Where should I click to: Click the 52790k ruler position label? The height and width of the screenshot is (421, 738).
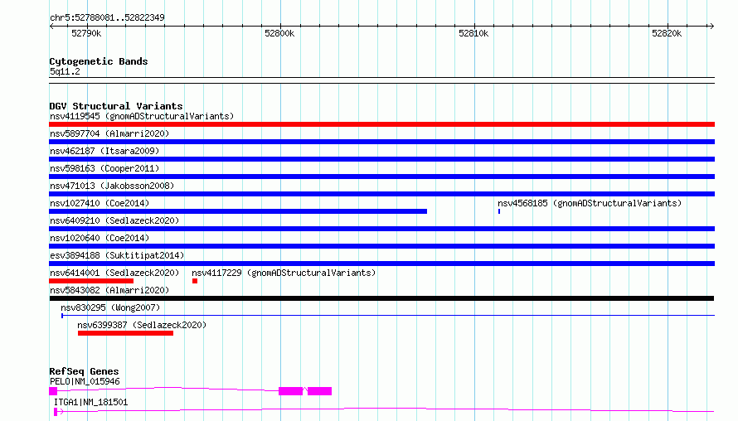coord(86,33)
